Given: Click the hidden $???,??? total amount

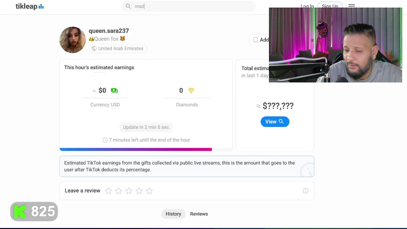Looking at the screenshot, I should coord(278,106).
